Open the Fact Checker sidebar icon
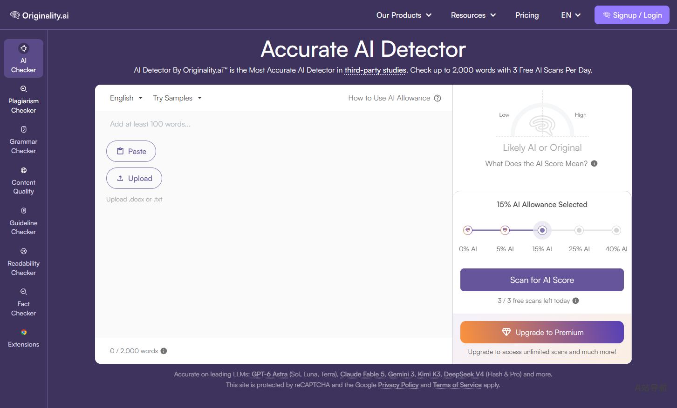The image size is (677, 408). [23, 292]
